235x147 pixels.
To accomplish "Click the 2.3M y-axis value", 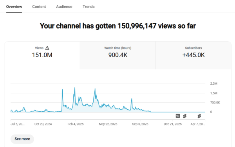I will (214, 83).
